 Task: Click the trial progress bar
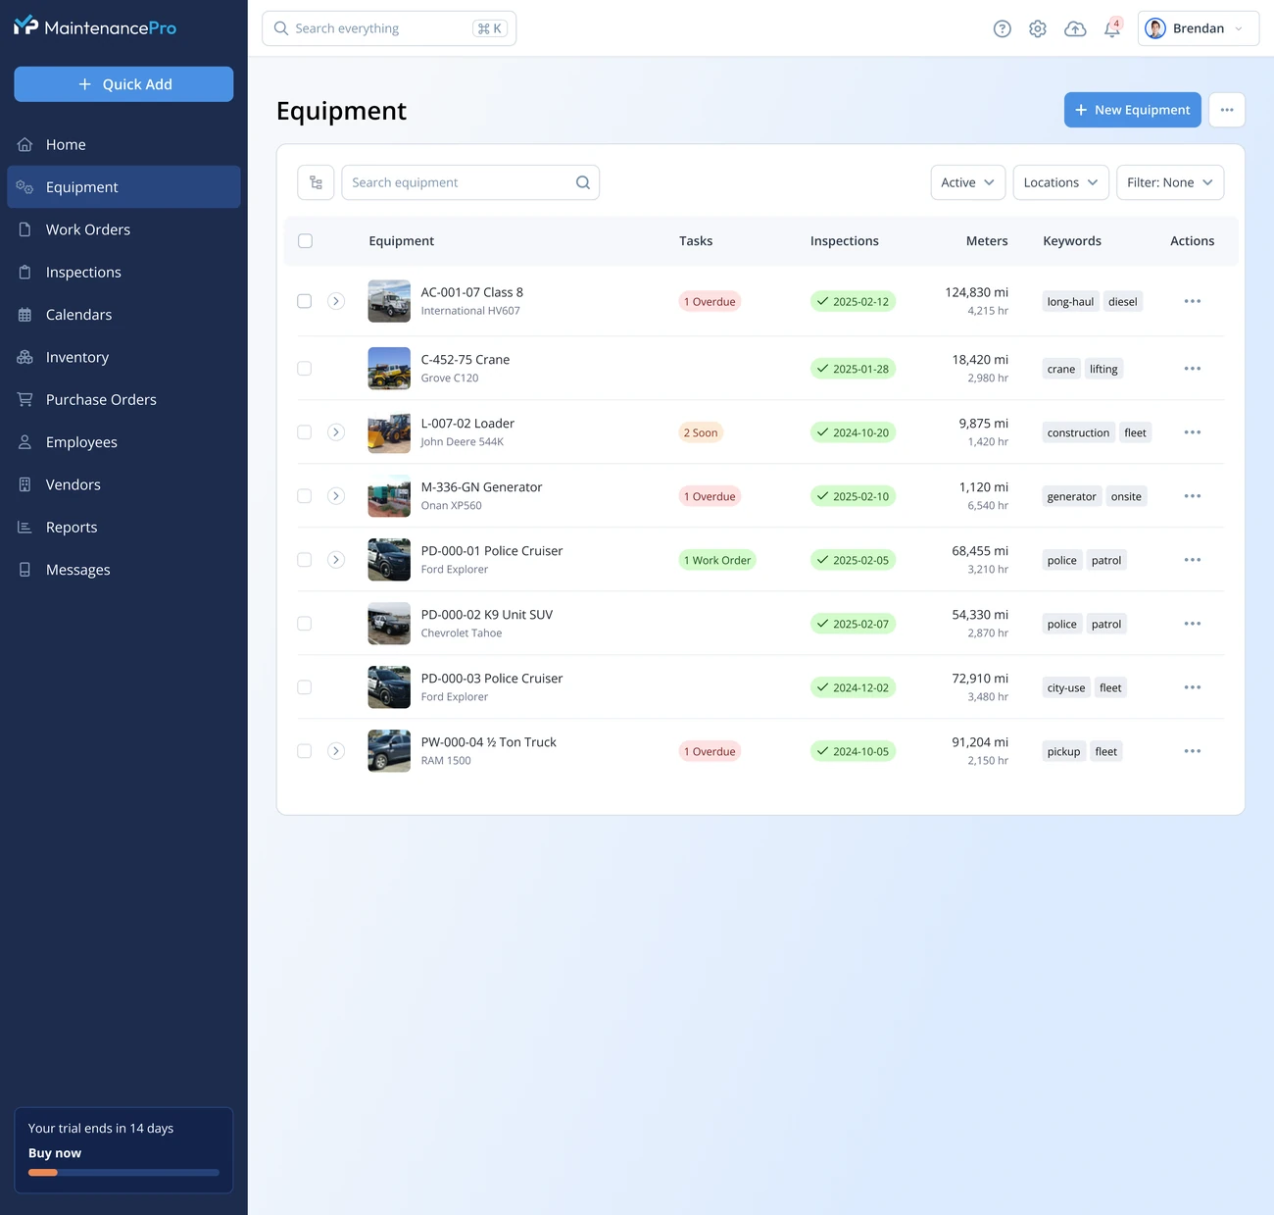123,1173
